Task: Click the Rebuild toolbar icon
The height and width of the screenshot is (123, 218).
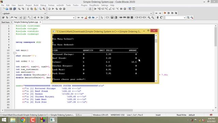Action: coord(60,9)
